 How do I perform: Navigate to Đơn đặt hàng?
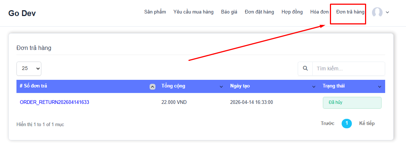pos(259,12)
